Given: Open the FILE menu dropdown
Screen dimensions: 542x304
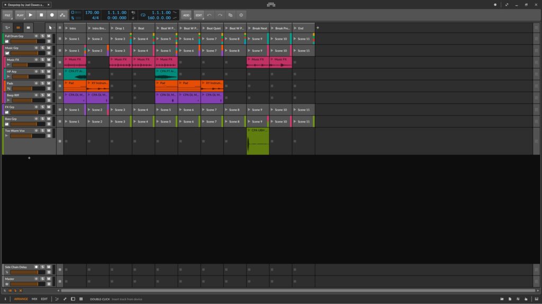Looking at the screenshot, I should tap(8, 15).
